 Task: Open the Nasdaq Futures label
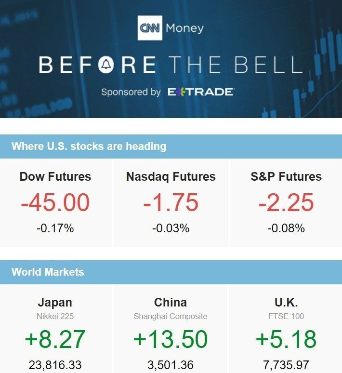(171, 177)
